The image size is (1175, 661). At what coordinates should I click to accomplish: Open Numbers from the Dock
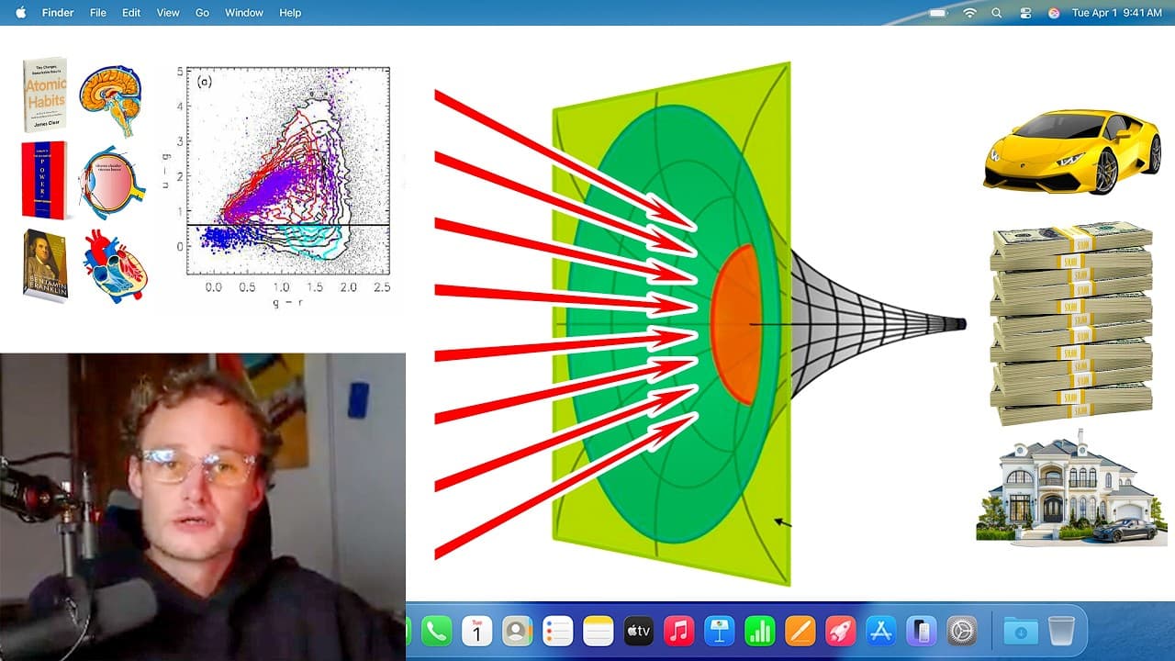760,631
